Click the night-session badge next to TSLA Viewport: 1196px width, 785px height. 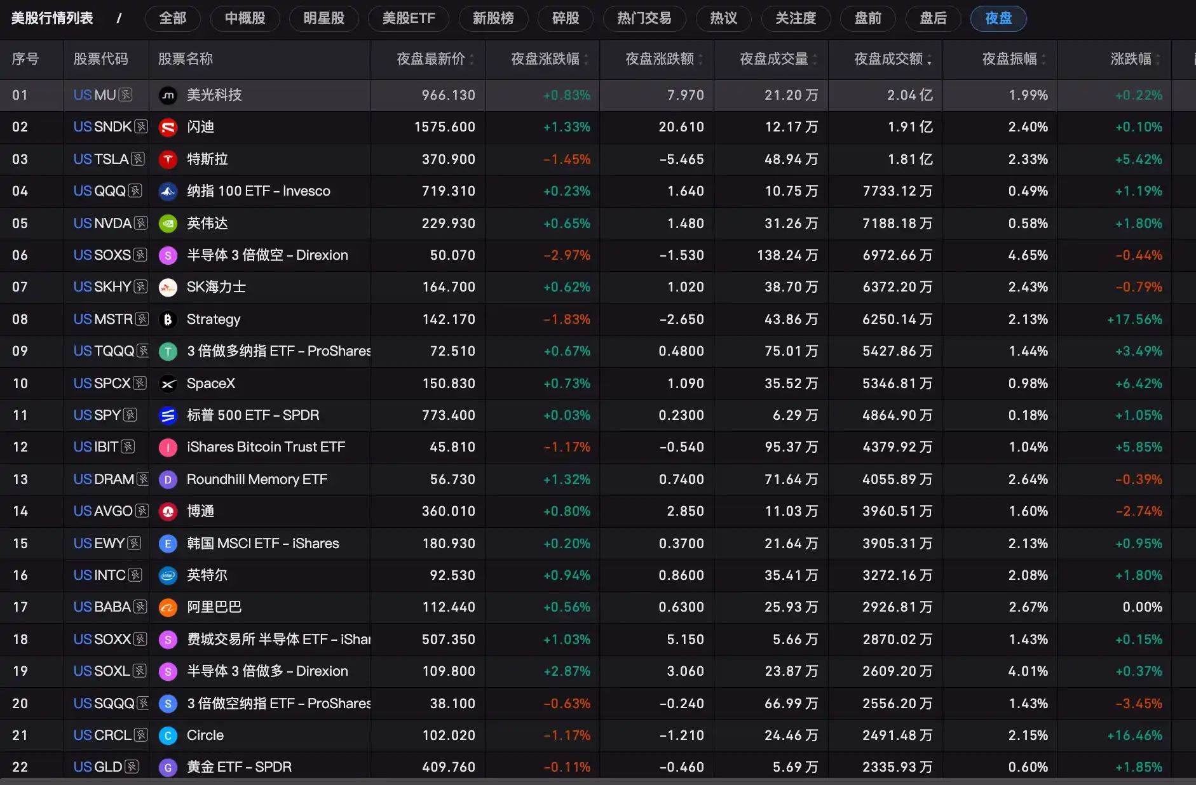click(x=138, y=159)
